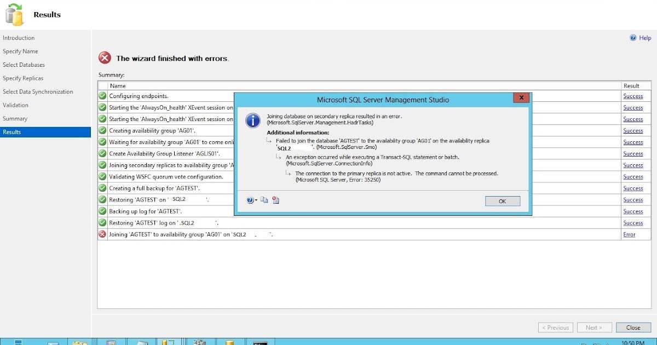Click the copy-message icon in the error dialog
This screenshot has height=345, width=657.
point(263,200)
